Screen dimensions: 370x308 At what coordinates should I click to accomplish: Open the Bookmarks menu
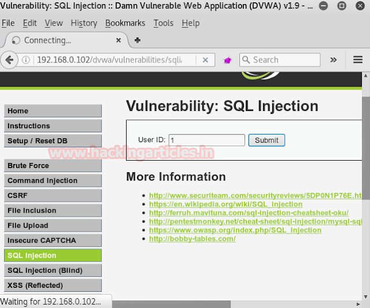point(125,23)
